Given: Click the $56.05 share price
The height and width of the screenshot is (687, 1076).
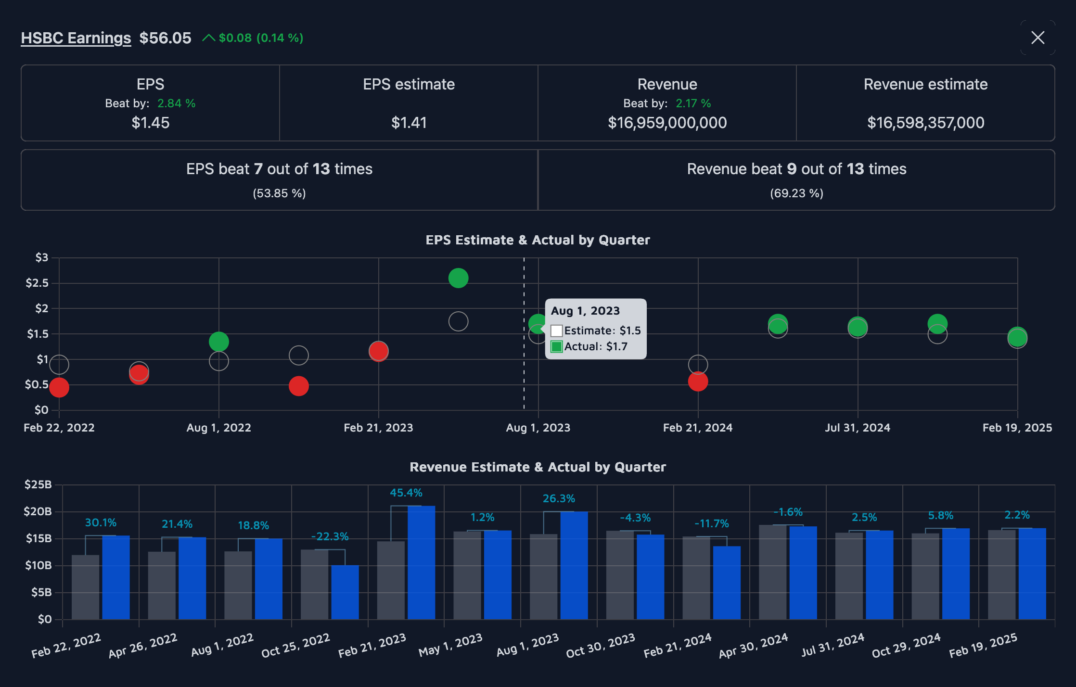Looking at the screenshot, I should coord(165,38).
